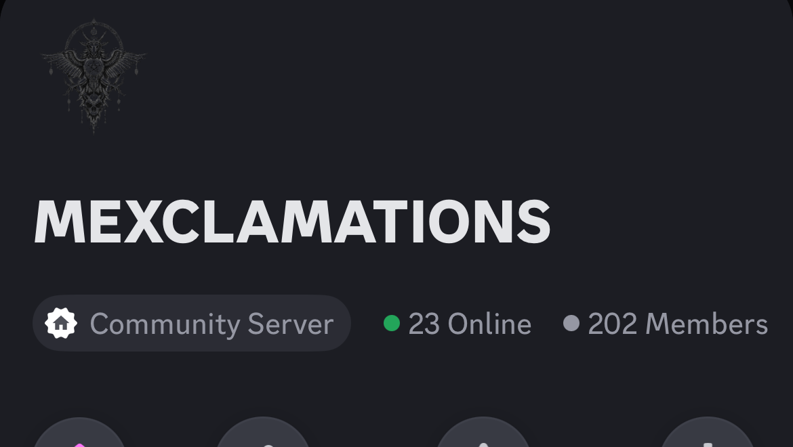Click the number 202 in member counter
793x447 pixels.
[613, 324]
